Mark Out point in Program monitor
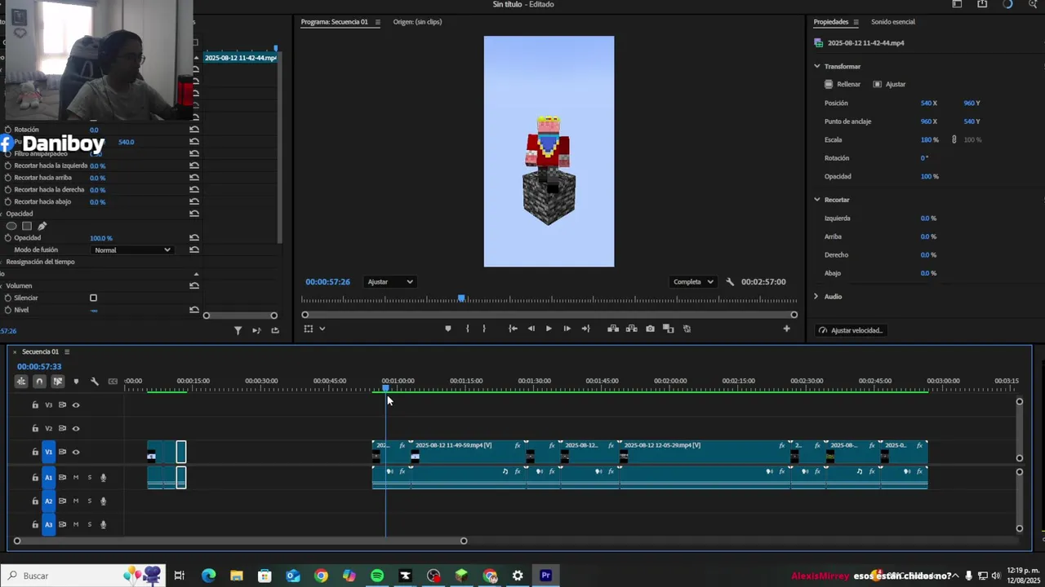 484,329
